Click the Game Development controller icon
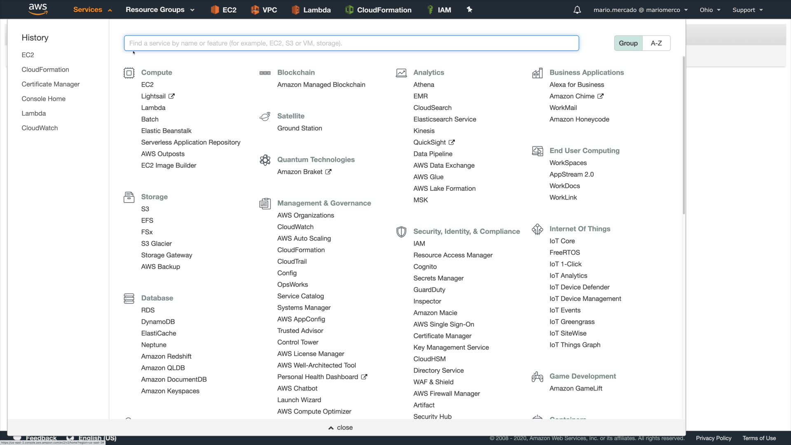Screen dimensions: 791x445 (x=537, y=377)
